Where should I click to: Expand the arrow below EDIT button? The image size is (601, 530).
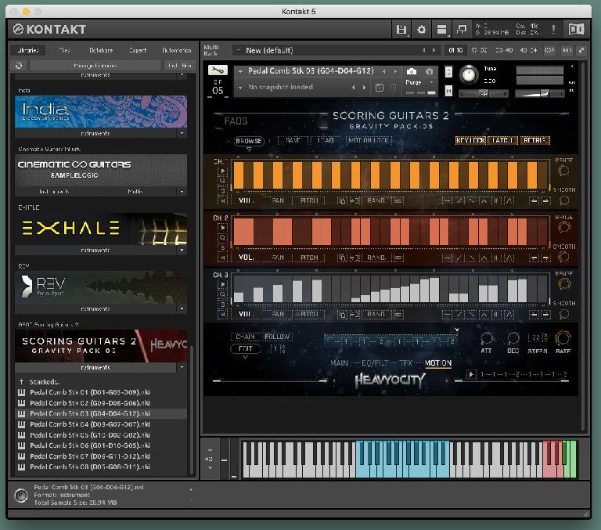(x=245, y=358)
